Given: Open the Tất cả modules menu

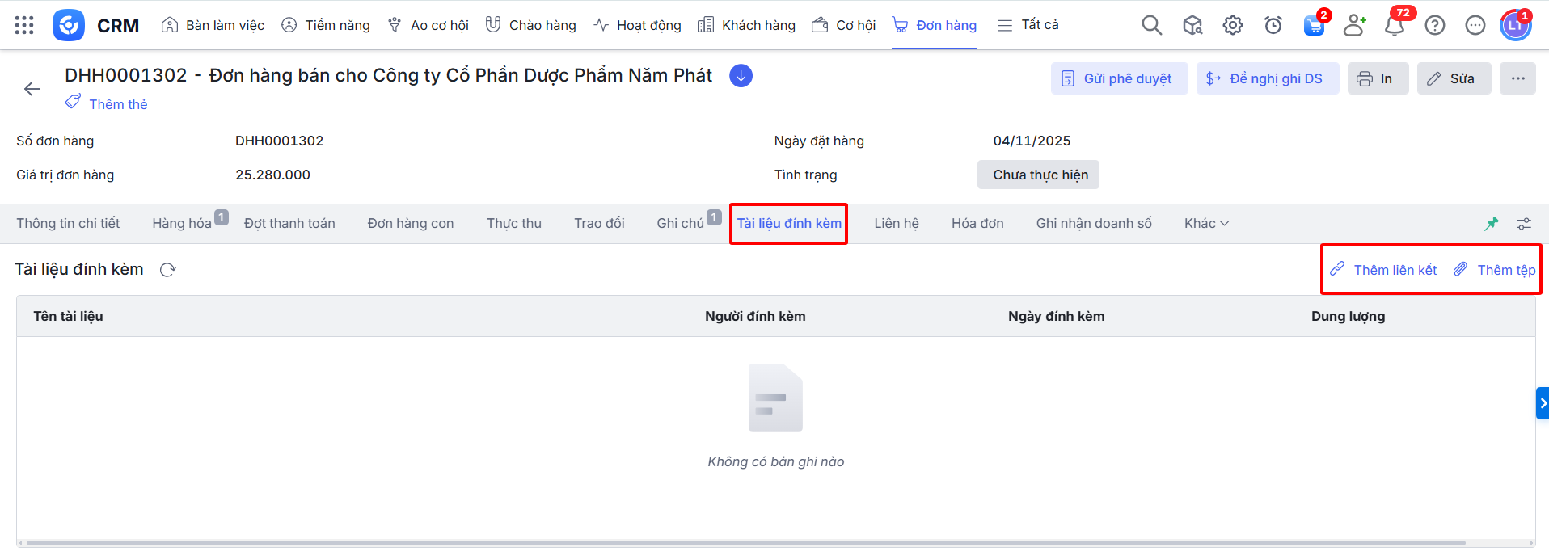Looking at the screenshot, I should click(x=1028, y=25).
